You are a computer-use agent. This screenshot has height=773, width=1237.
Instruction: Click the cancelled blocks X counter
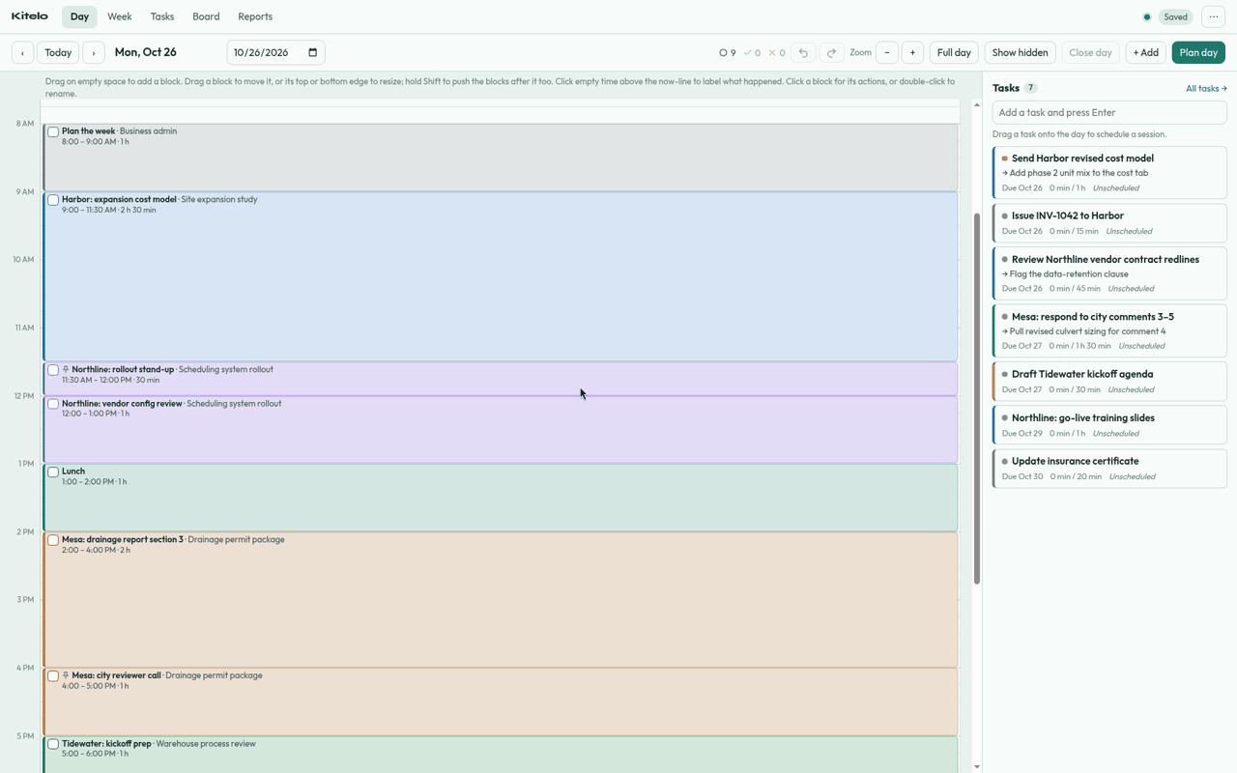tap(776, 53)
